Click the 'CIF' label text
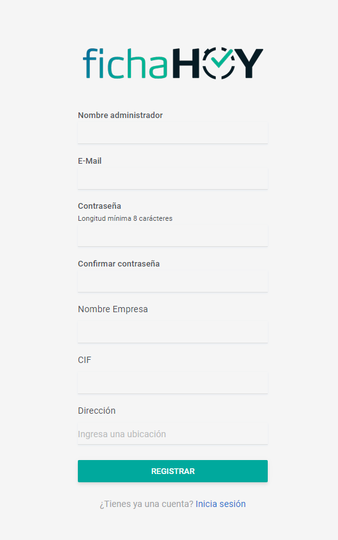 85,360
